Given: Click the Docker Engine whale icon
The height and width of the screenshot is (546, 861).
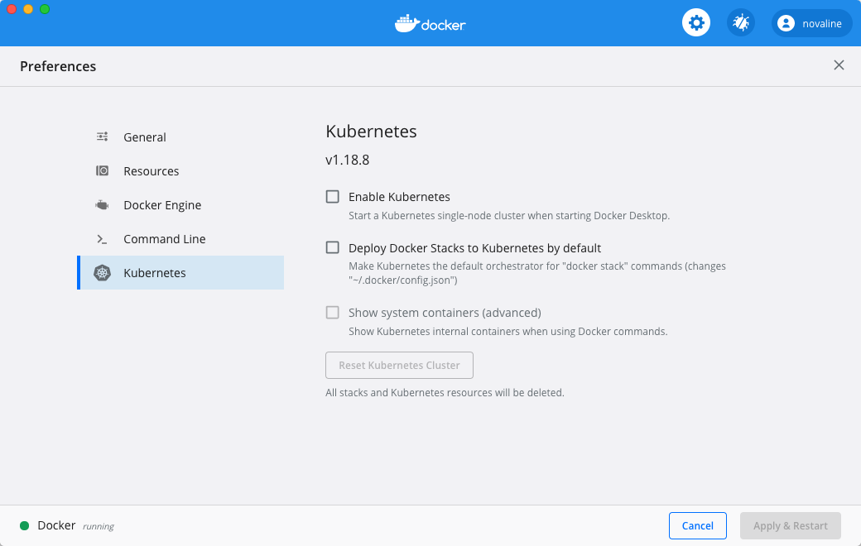Looking at the screenshot, I should point(102,205).
